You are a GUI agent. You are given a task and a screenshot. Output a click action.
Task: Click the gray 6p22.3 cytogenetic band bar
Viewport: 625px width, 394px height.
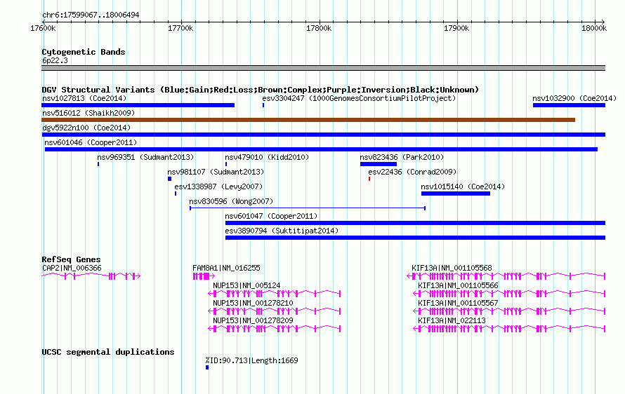[323, 68]
